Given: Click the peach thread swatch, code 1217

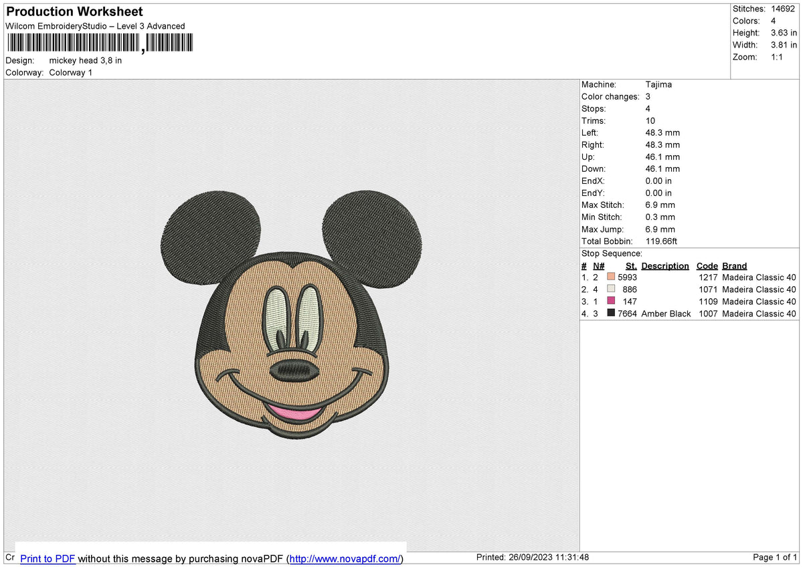Looking at the screenshot, I should tap(611, 277).
